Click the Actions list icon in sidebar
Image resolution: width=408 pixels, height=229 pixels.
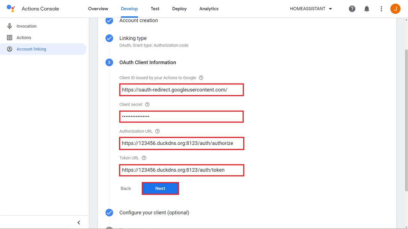coord(10,38)
